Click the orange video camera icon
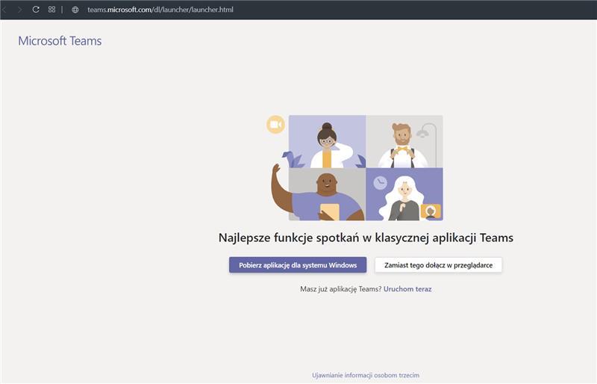The height and width of the screenshot is (384, 597). 275,125
